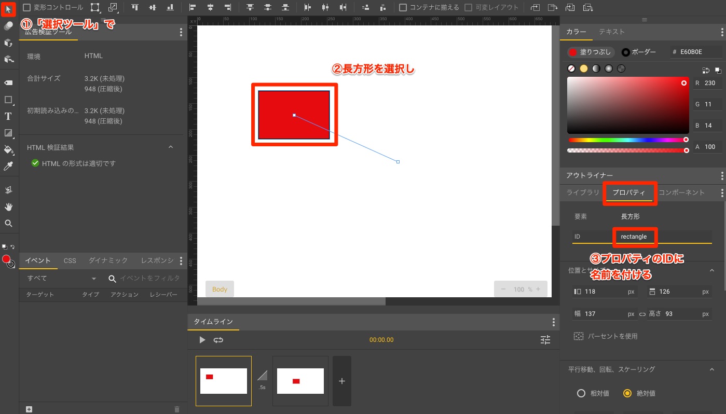Click the align right edges icon
Image resolution: width=726 pixels, height=414 pixels.
pos(228,7)
